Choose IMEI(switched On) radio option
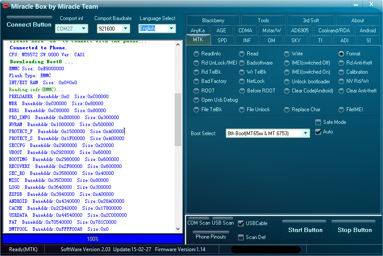Viewport: 383px width, 256px height. (x=287, y=72)
